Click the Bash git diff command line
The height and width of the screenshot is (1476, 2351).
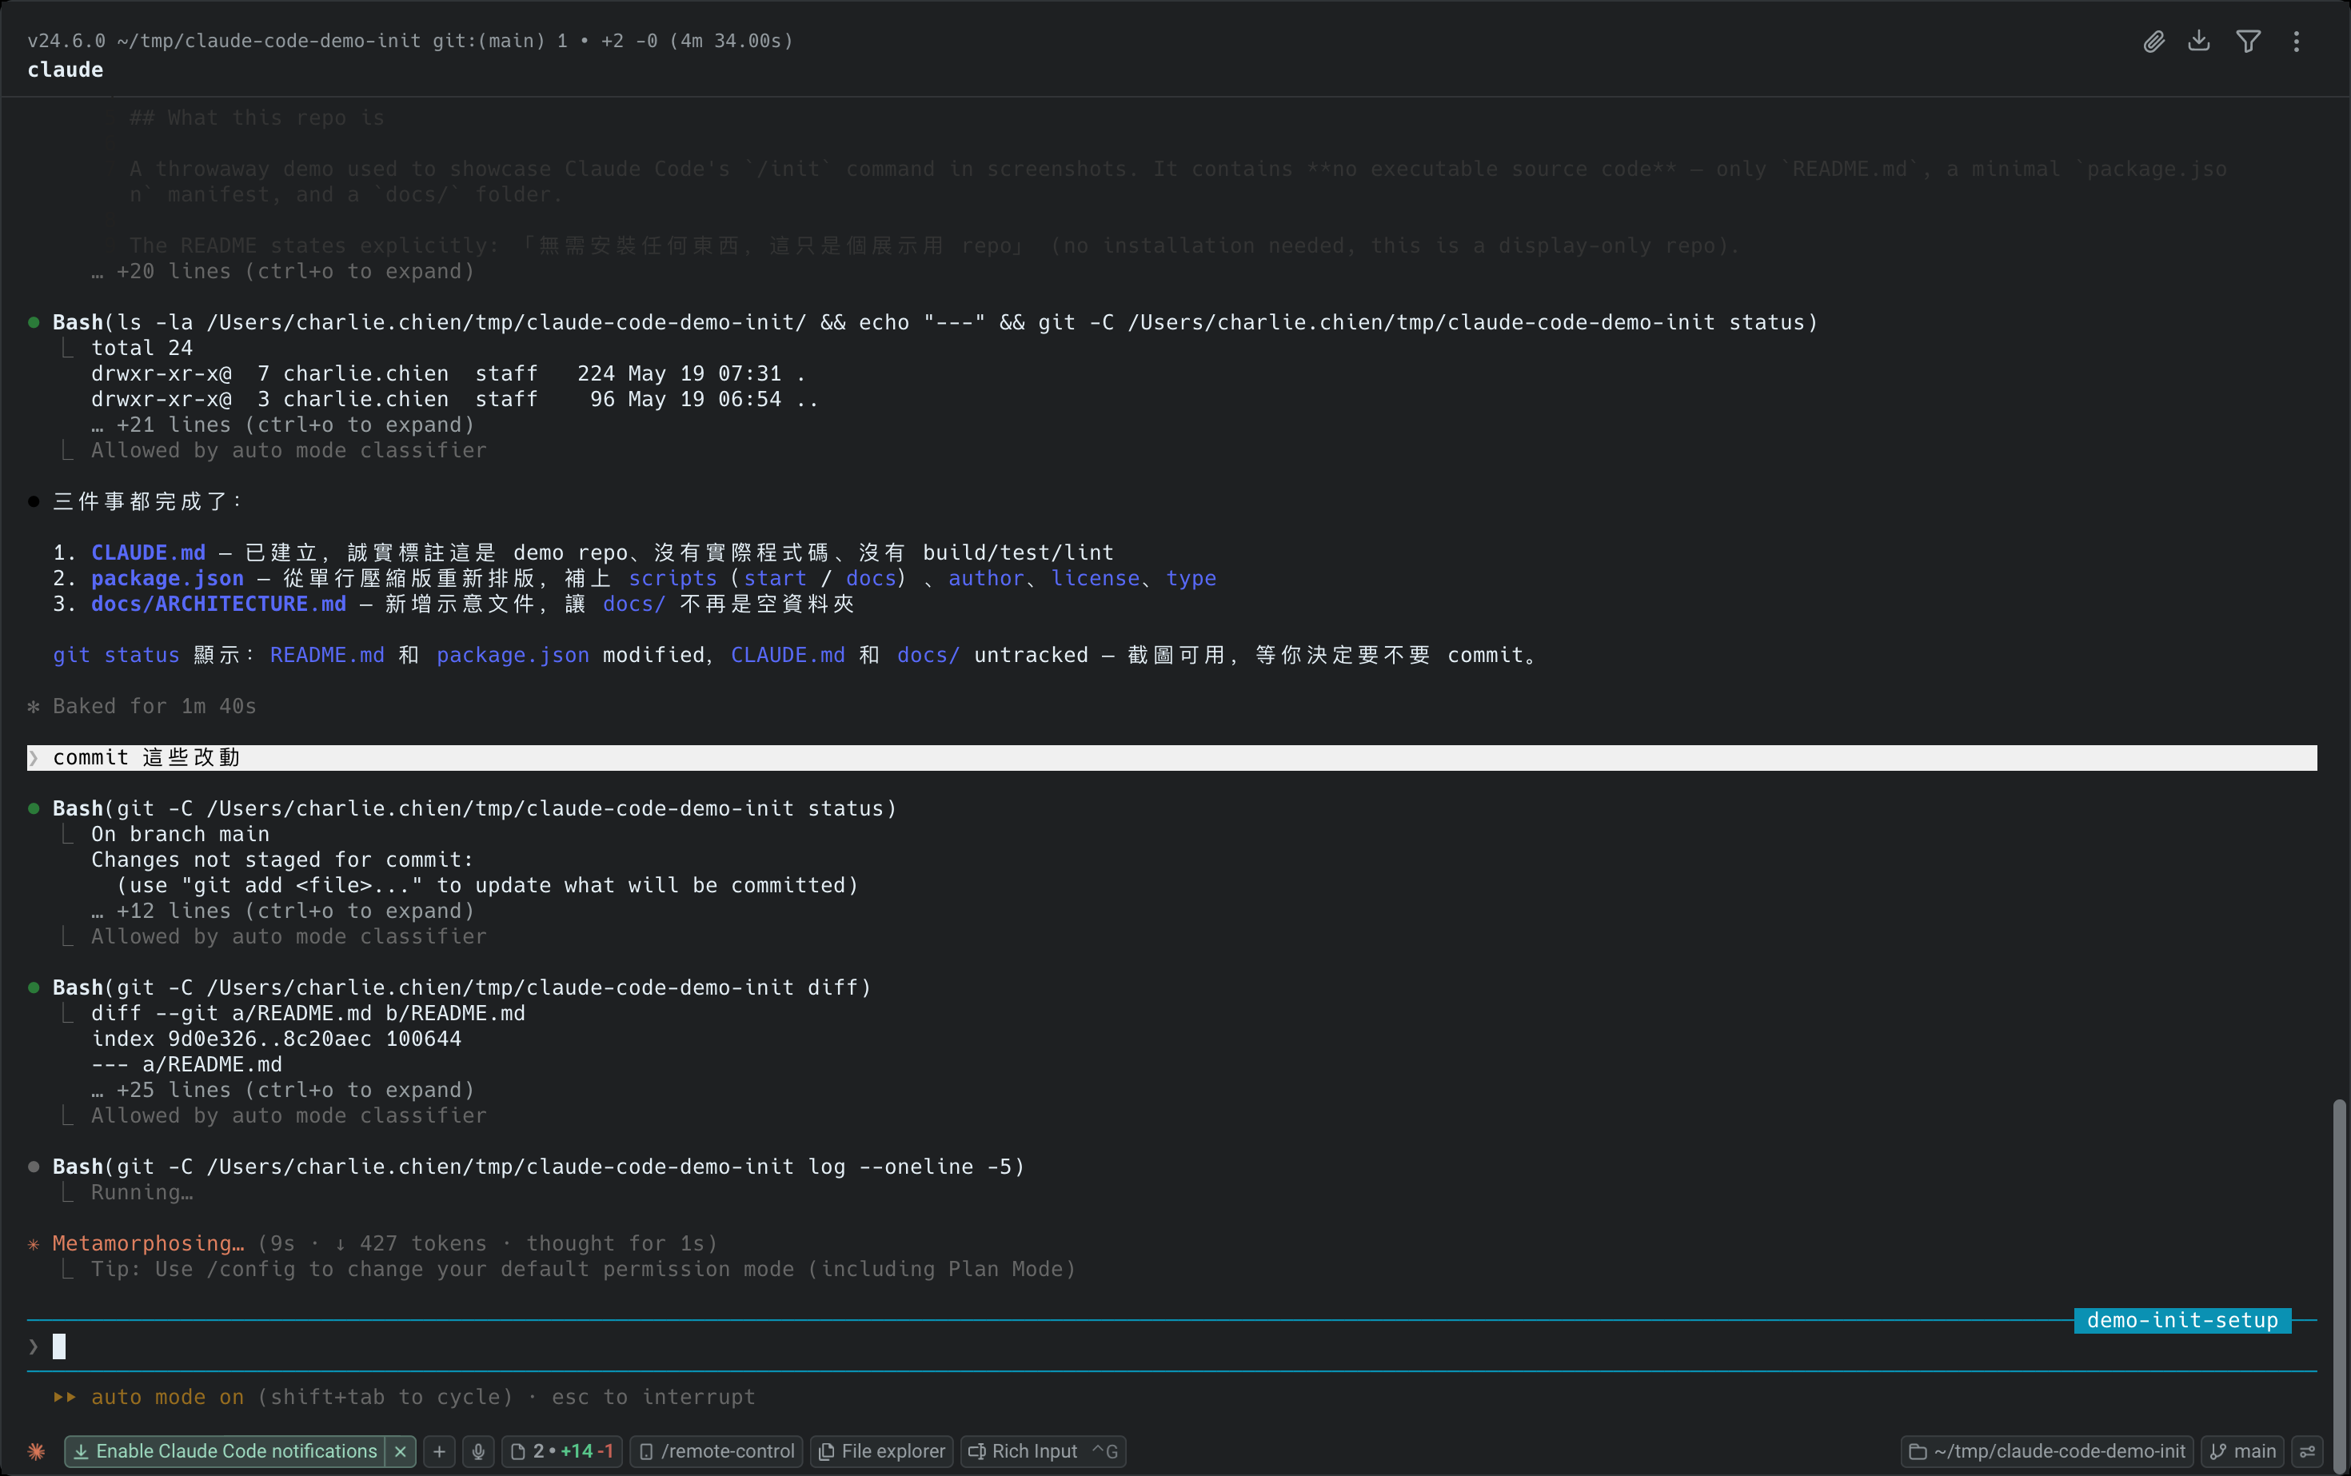[x=461, y=987]
